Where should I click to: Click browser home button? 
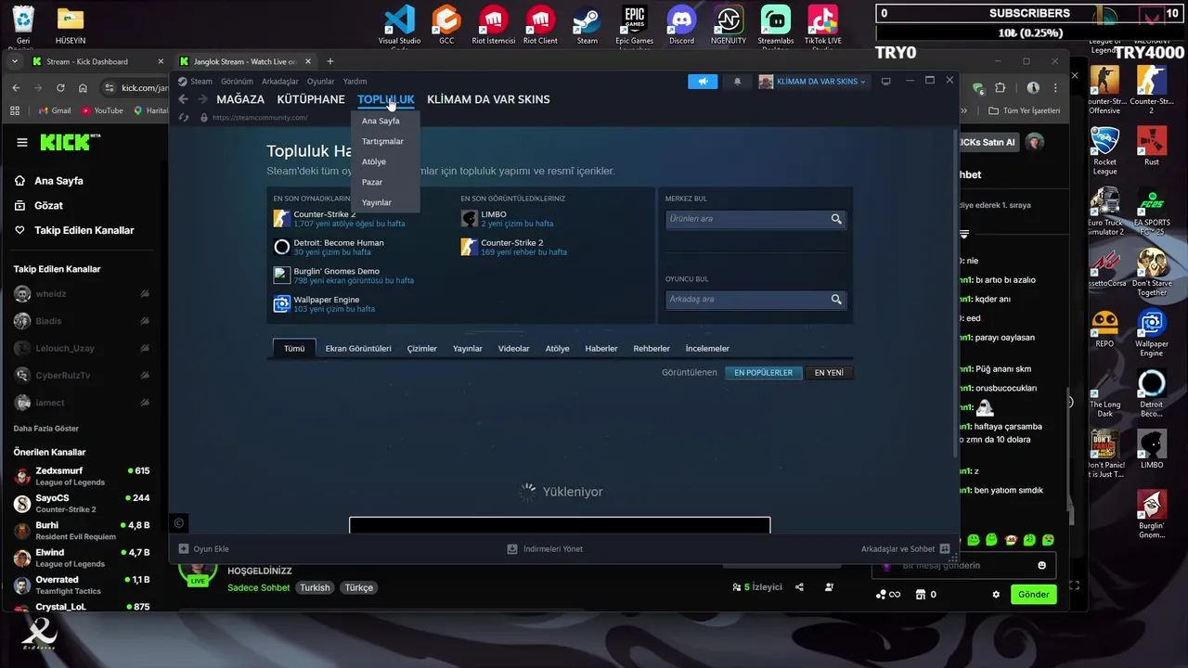(83, 88)
